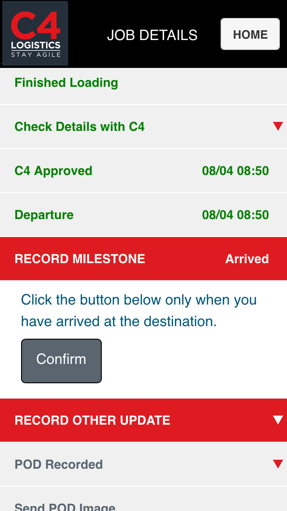Click the C4 Logistics logo
This screenshot has height=511, width=287.
35,34
